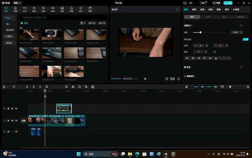This screenshot has height=158, width=252.
Task: Open the layout switch dropdown in title bar
Action: click(x=192, y=3)
